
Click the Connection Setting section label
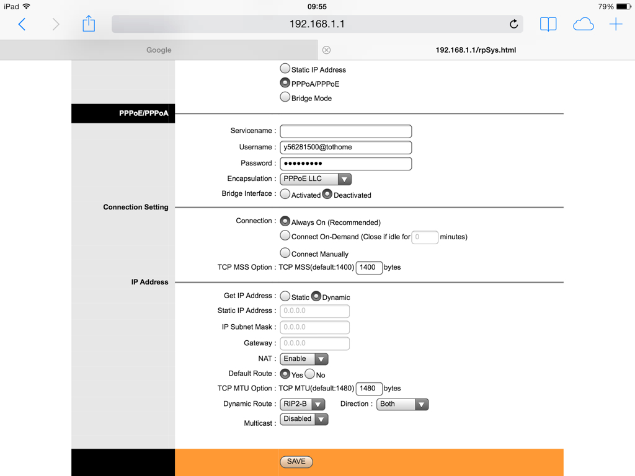(x=136, y=207)
